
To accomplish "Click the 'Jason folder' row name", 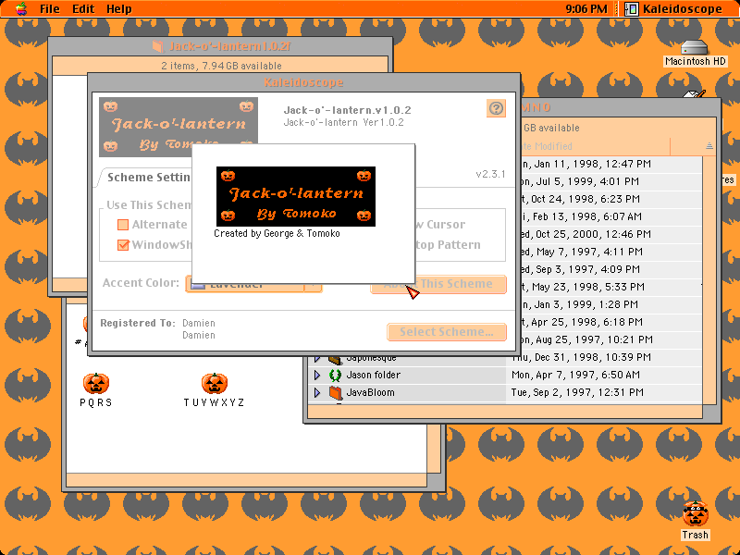I will pos(374,376).
